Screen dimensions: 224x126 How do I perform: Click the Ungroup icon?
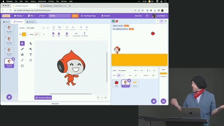(x=59, y=28)
